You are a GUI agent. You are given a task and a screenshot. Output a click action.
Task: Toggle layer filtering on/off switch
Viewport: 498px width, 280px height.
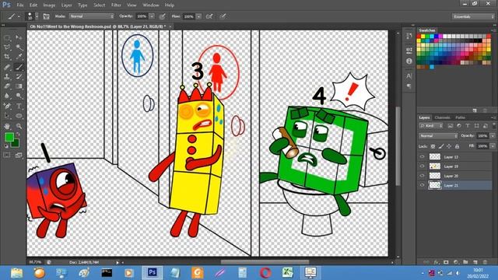494,125
